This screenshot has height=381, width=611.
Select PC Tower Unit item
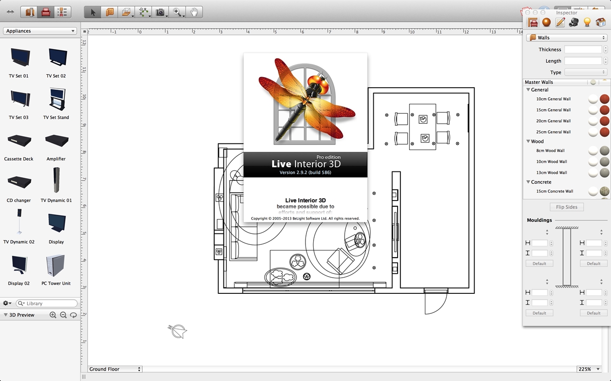(x=56, y=270)
